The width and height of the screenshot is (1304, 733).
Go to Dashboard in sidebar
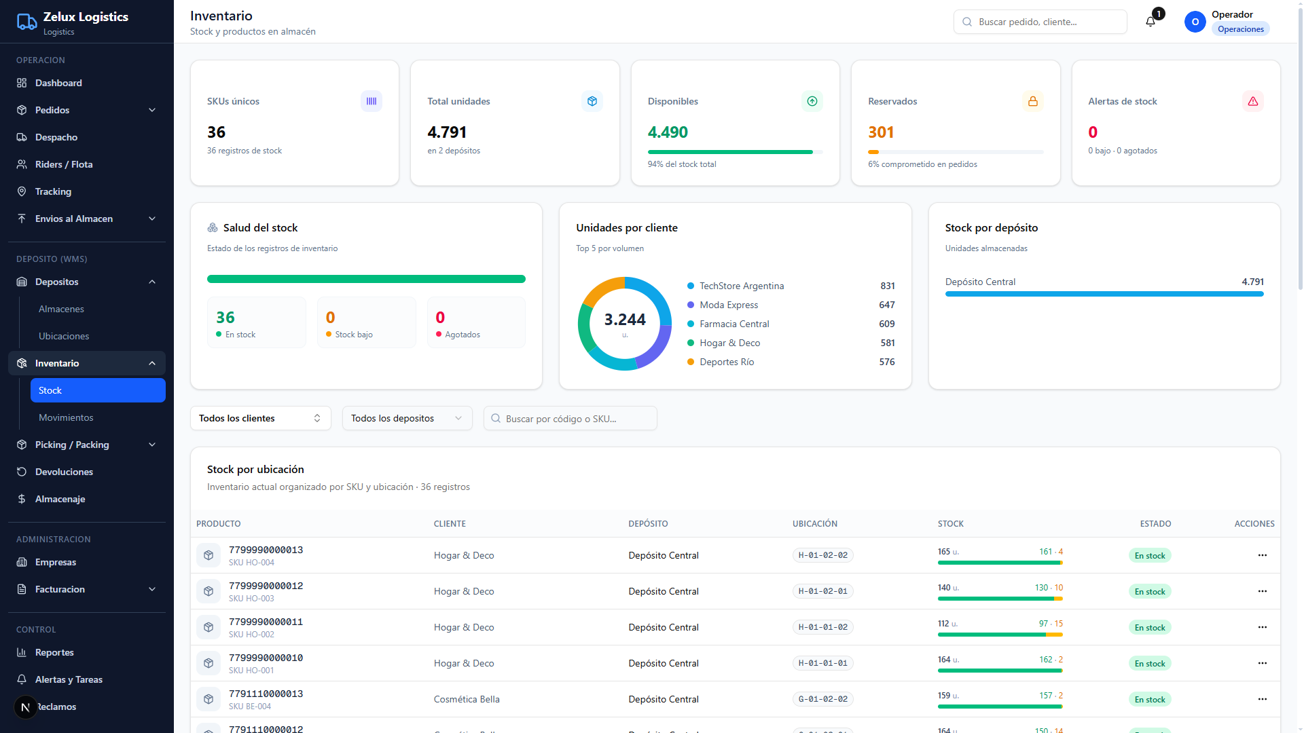87,83
